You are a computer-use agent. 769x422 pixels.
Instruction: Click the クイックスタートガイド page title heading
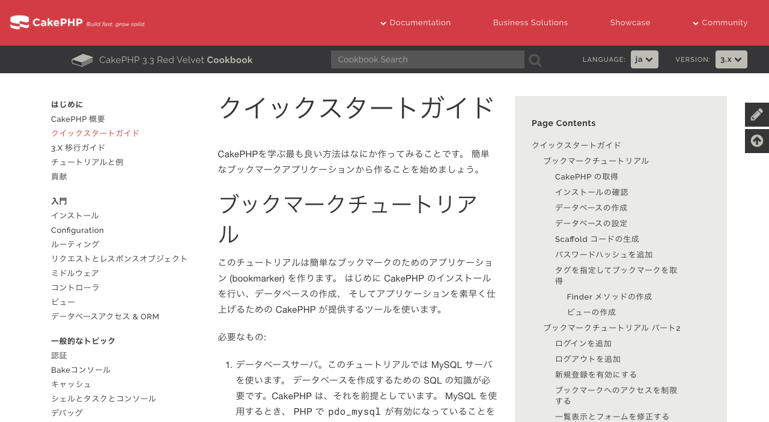click(x=356, y=107)
